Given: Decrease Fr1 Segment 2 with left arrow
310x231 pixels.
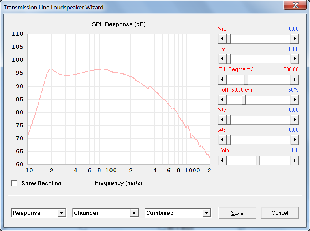Looking at the screenshot, I should click(222, 79).
